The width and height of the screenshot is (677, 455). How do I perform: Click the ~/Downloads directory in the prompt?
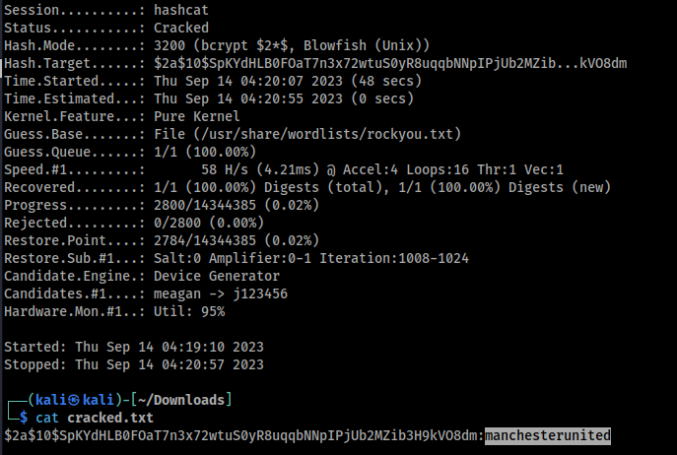[x=181, y=400]
